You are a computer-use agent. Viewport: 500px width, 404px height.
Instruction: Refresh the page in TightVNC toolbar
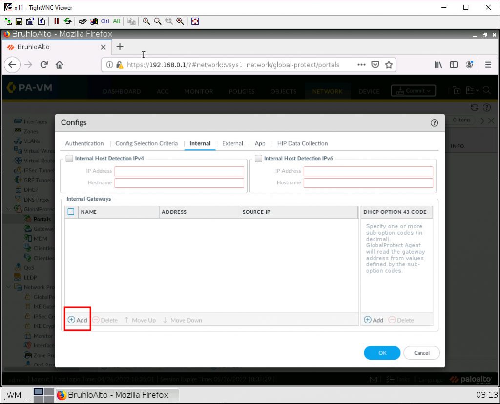[67, 21]
